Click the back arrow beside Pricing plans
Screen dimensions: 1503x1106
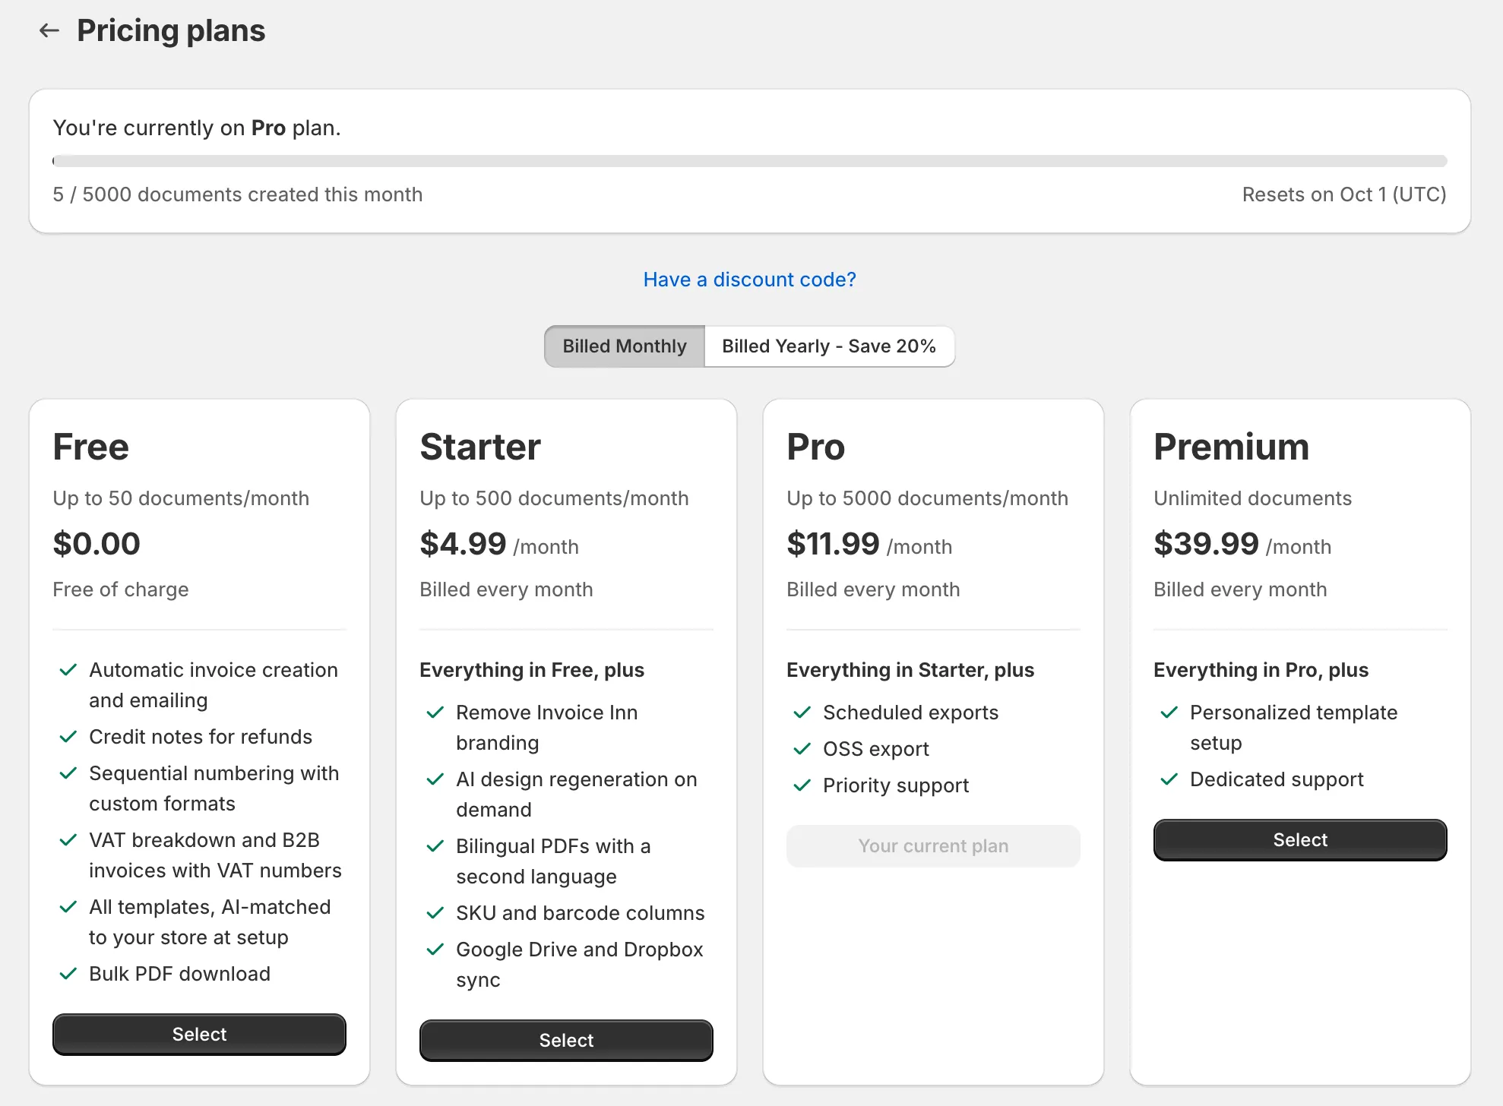tap(49, 30)
